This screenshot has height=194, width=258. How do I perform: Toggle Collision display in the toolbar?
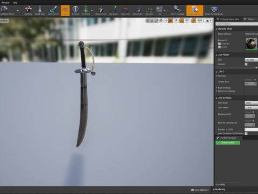(86, 10)
